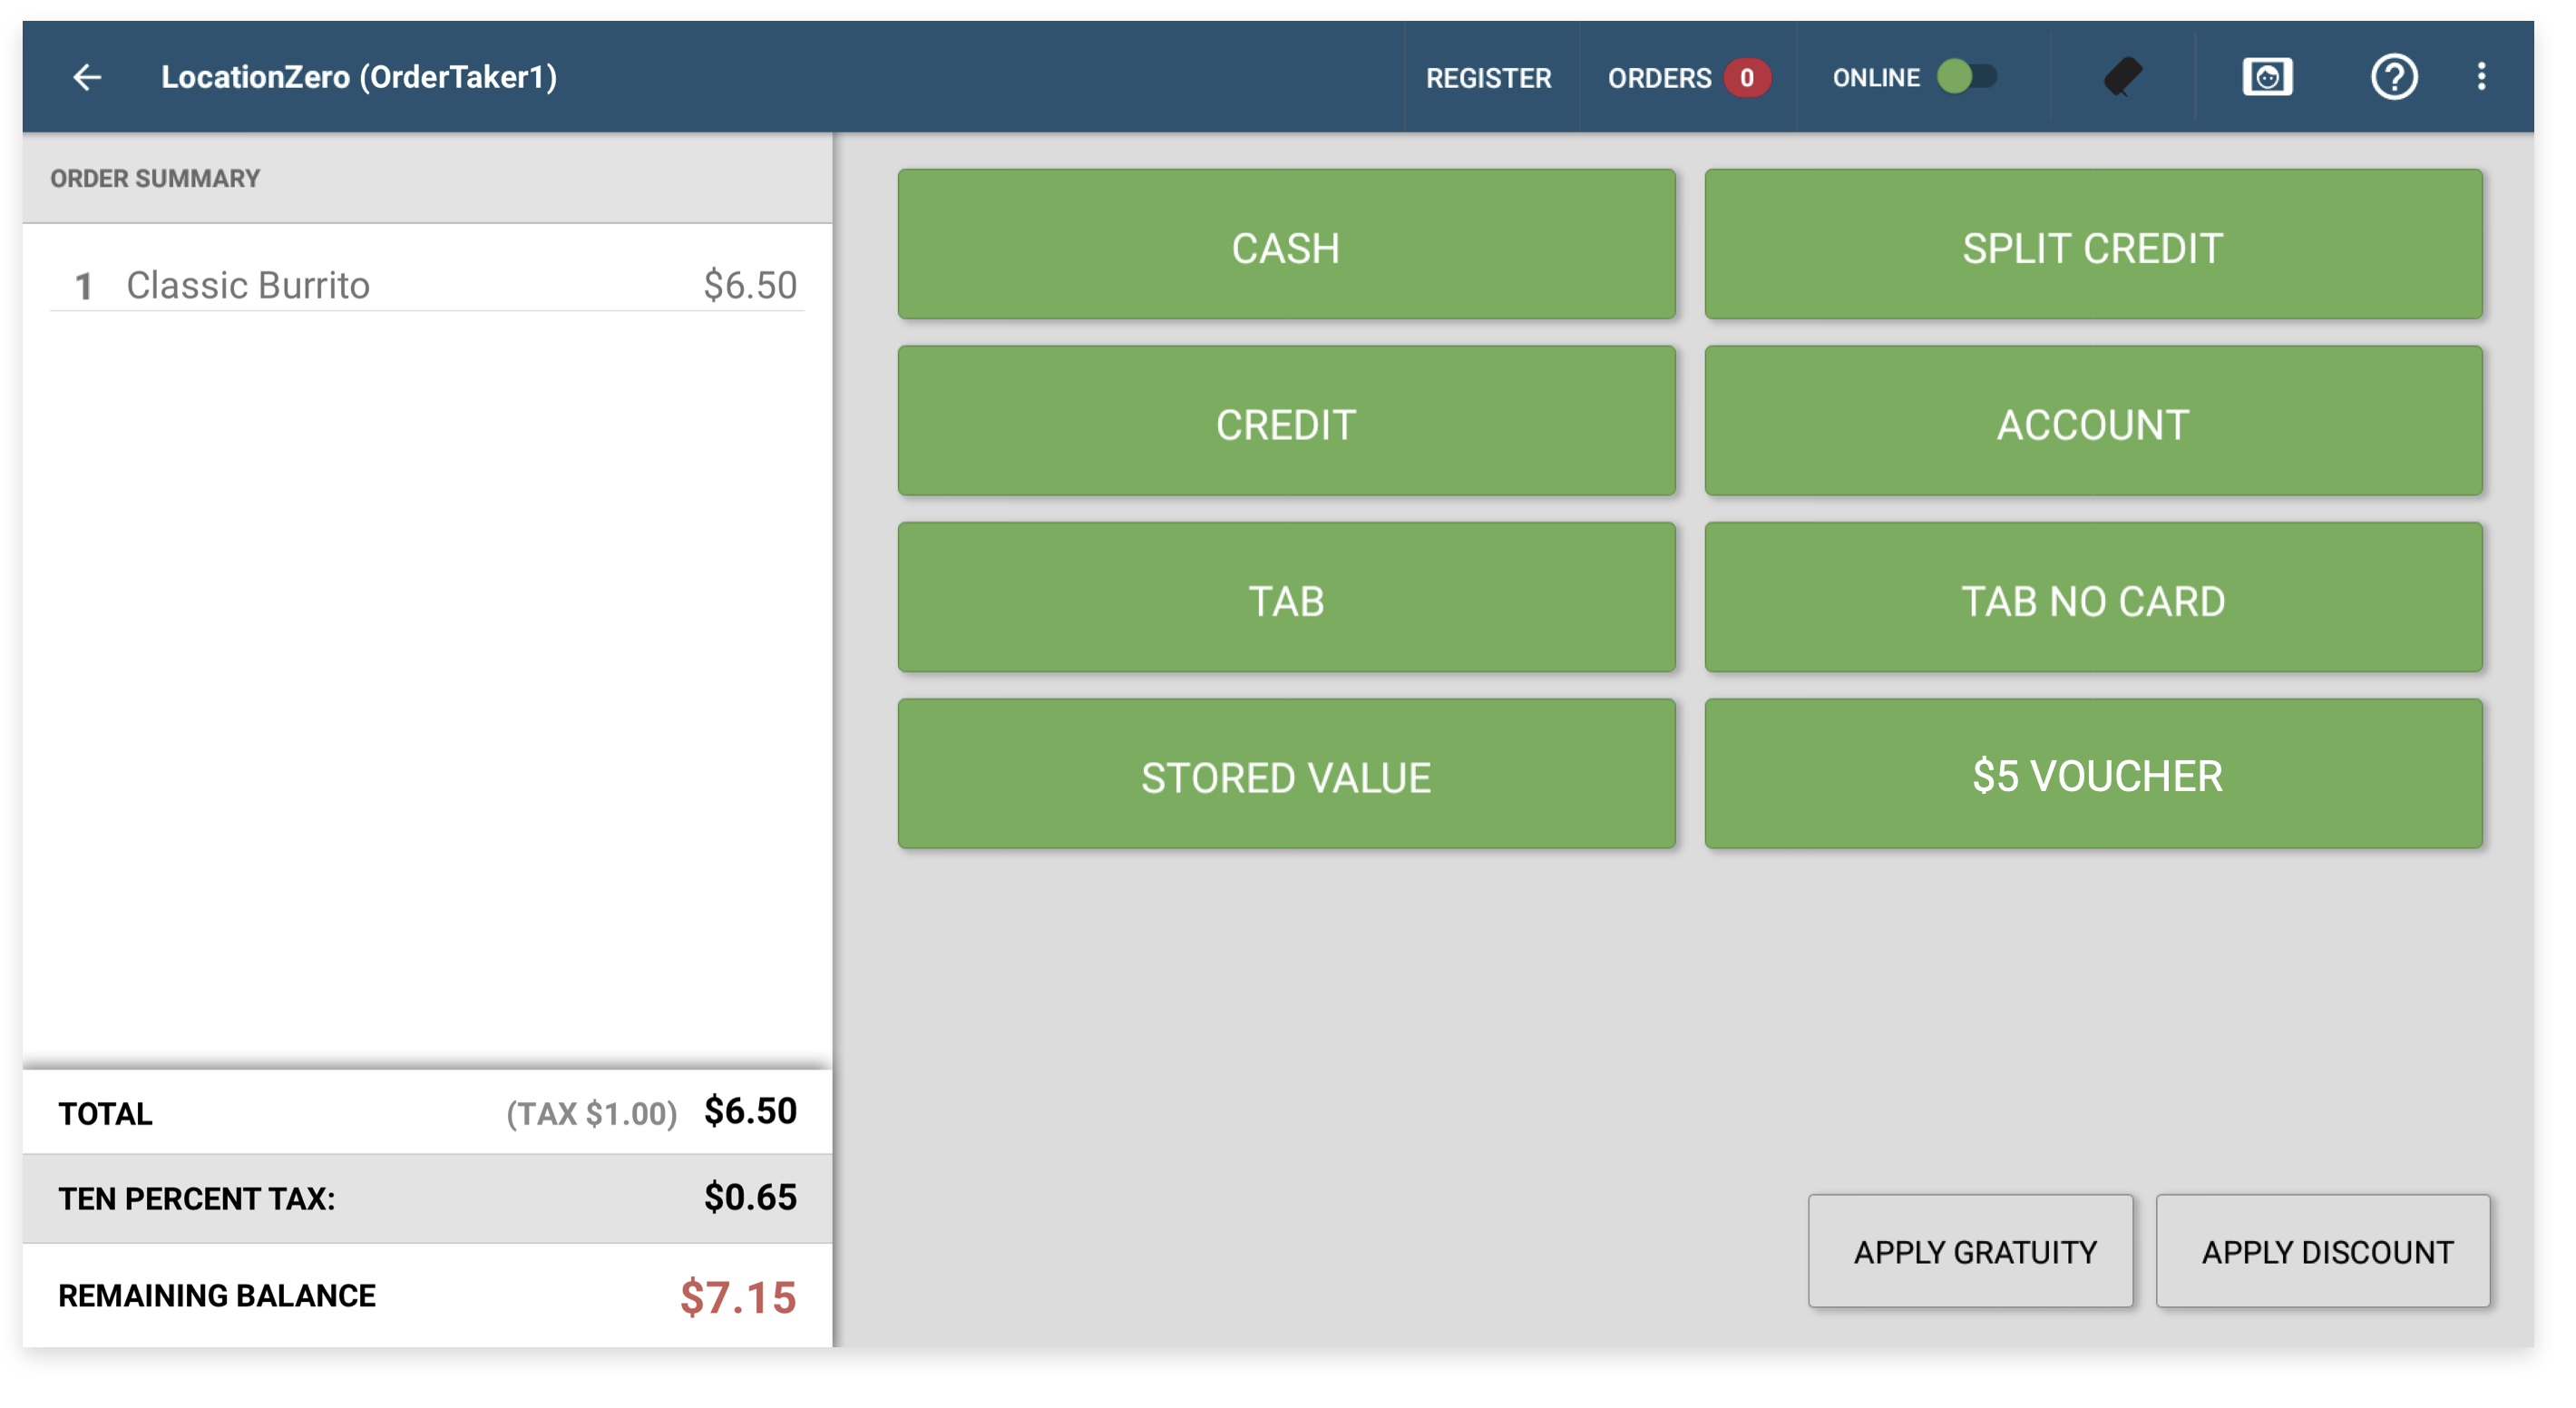This screenshot has height=1408, width=2576.
Task: Switch to the REGISTER view
Action: coord(1488,78)
